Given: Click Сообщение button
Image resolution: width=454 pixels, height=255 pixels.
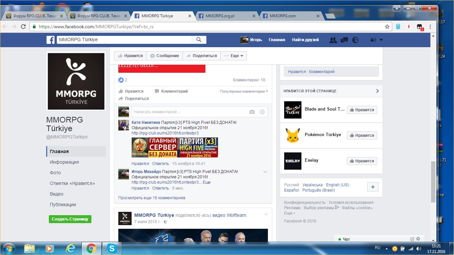Looking at the screenshot, I should (165, 56).
